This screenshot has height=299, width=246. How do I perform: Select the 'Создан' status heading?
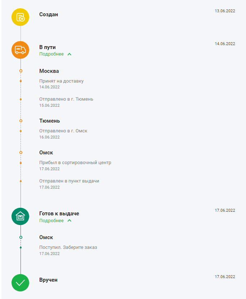click(x=49, y=14)
